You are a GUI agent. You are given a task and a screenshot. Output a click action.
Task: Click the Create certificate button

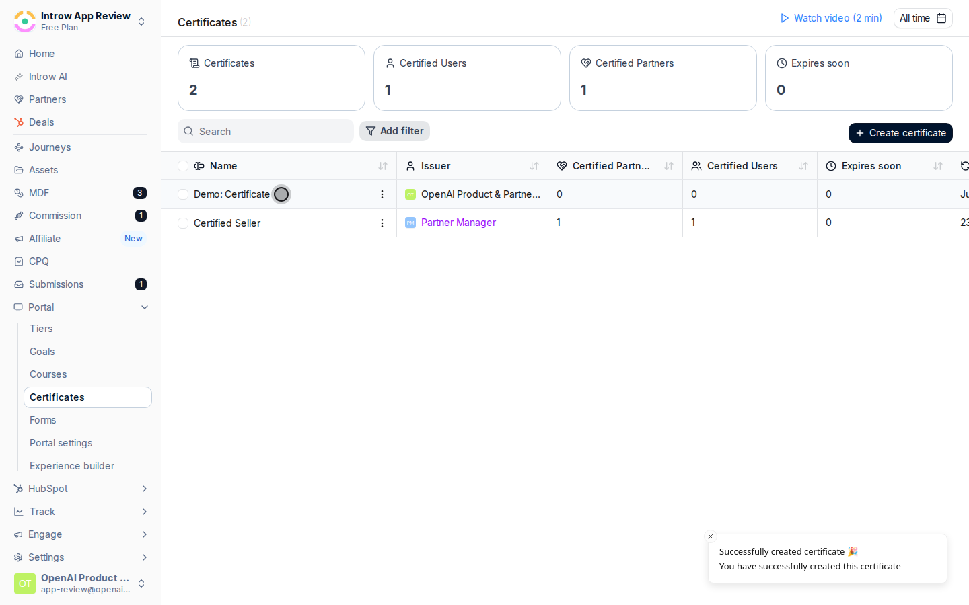point(900,133)
